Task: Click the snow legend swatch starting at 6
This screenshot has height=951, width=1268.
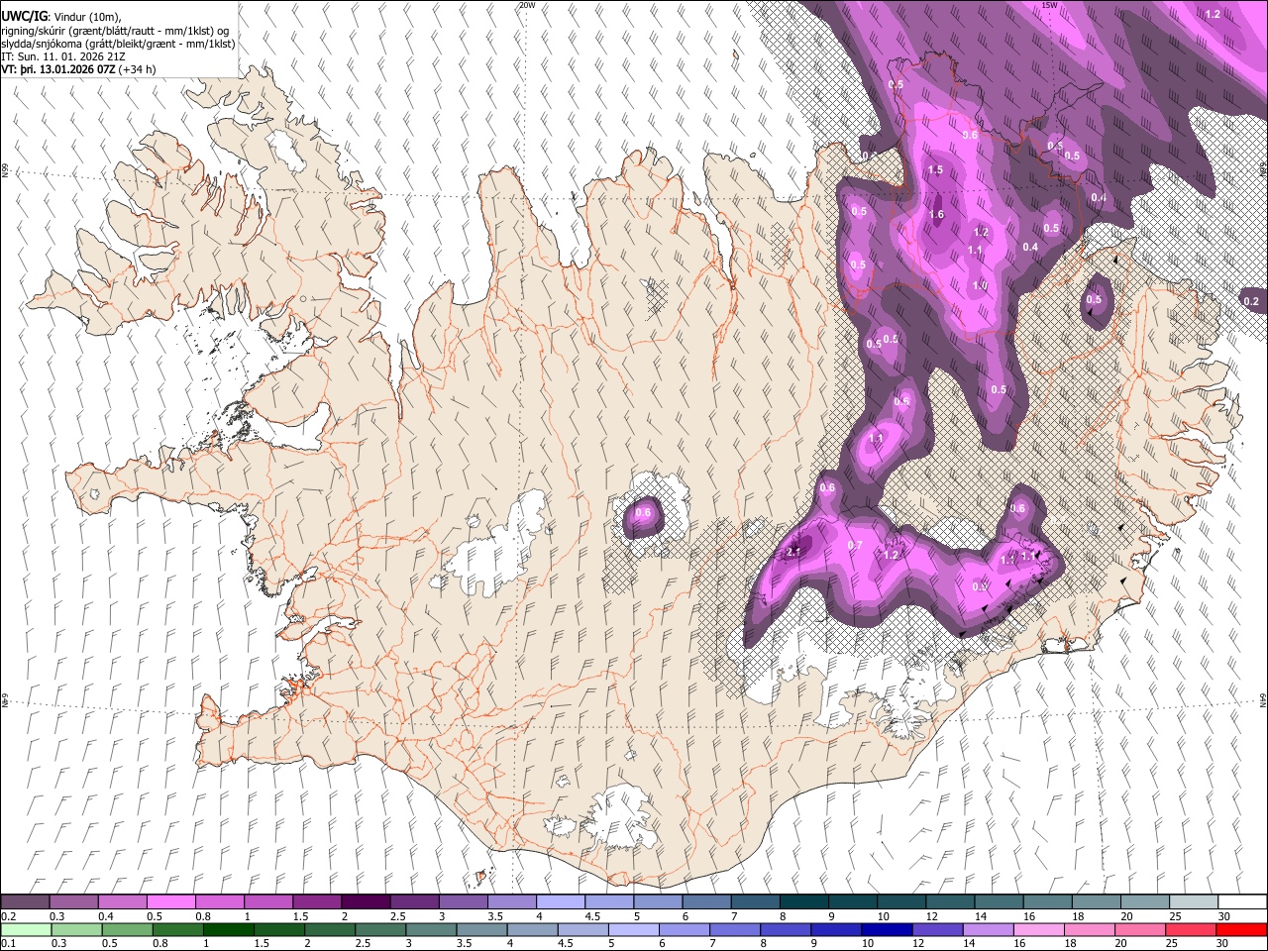Action: point(705,901)
